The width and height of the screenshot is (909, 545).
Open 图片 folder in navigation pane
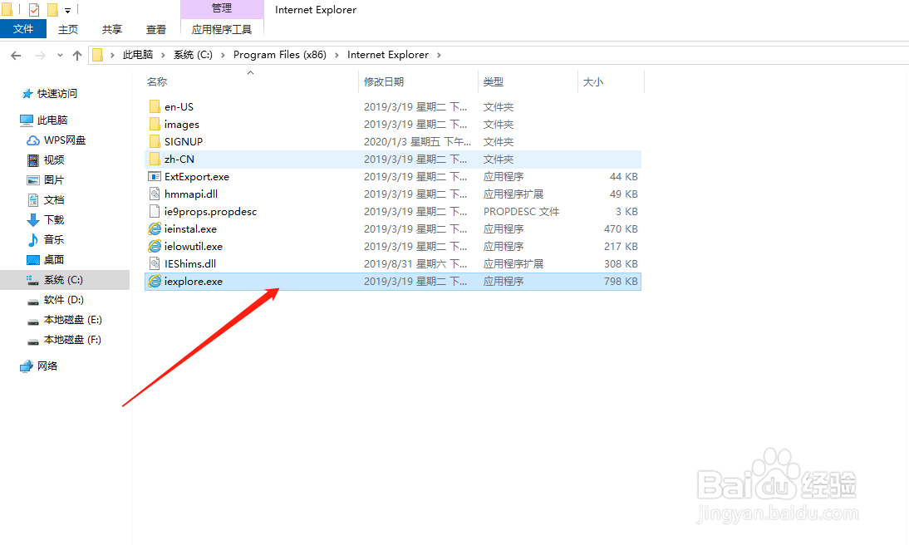pyautogui.click(x=54, y=179)
